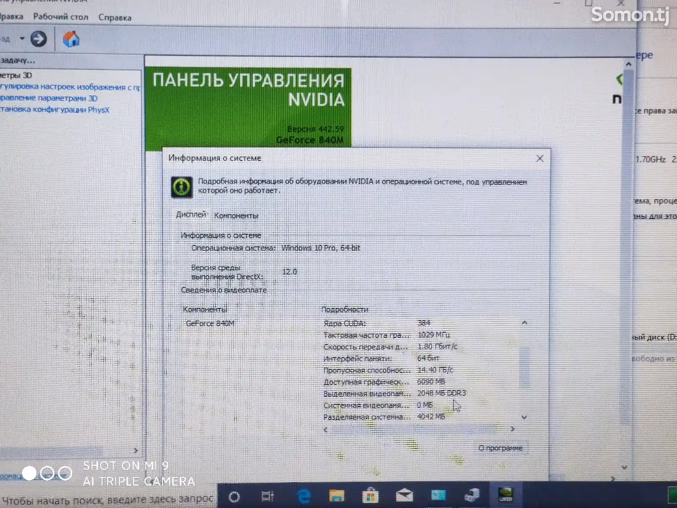Click the system information dialog info icon
The image size is (677, 508).
(x=182, y=187)
